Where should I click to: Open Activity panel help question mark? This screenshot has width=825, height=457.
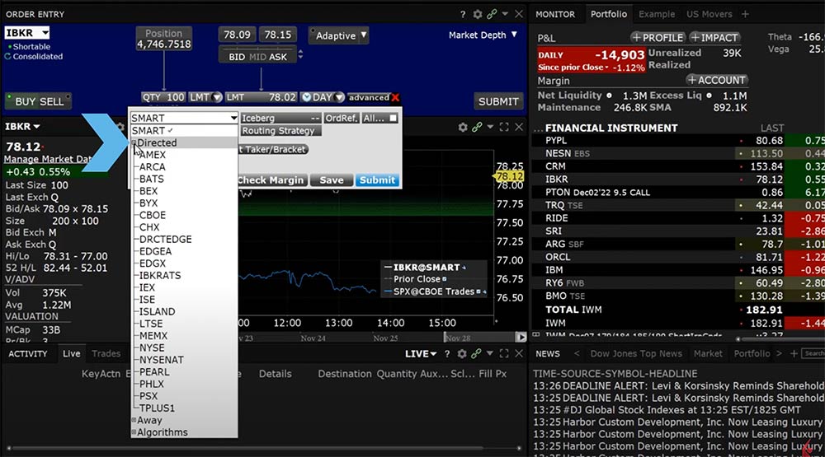click(447, 354)
